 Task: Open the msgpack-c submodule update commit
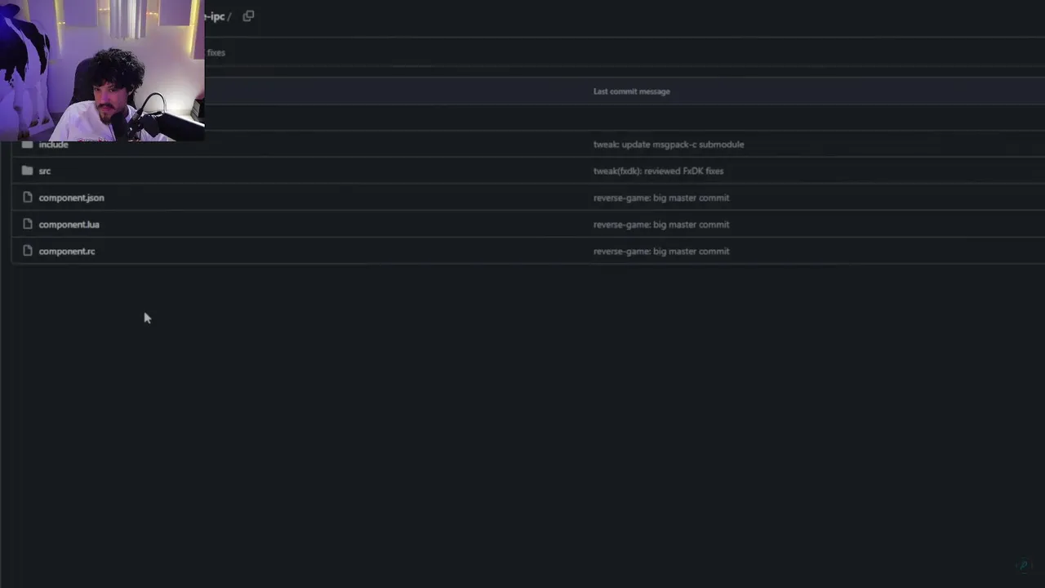(x=668, y=145)
